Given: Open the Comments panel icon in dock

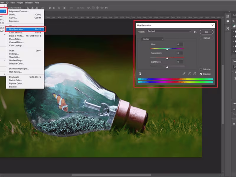Looking at the screenshot, I should [227, 21].
